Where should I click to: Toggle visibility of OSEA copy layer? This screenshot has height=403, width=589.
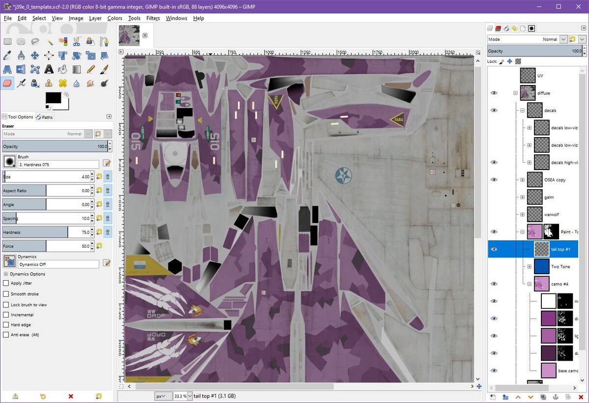tap(494, 179)
